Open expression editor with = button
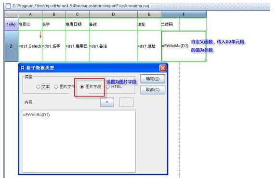The height and width of the screenshot is (178, 277). pyautogui.click(x=107, y=102)
